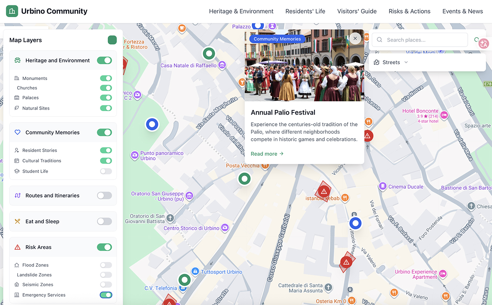Viewport: 492px width, 305px height.
Task: Click the Cinema Ducale icon
Action: (383, 186)
